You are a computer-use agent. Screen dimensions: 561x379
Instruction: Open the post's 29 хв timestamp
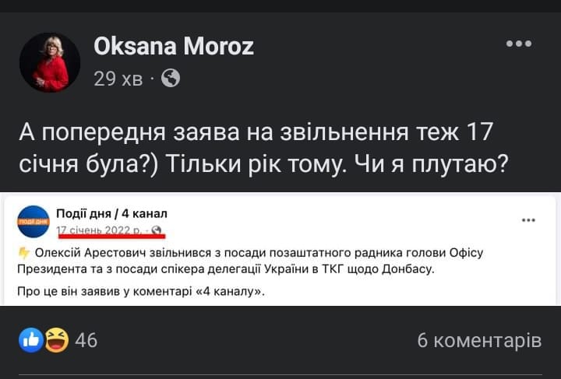pyautogui.click(x=118, y=79)
